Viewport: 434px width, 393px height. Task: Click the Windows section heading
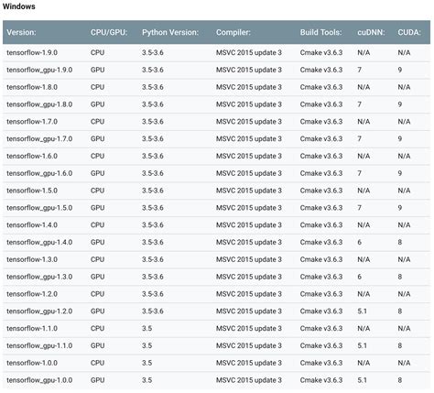pyautogui.click(x=19, y=6)
